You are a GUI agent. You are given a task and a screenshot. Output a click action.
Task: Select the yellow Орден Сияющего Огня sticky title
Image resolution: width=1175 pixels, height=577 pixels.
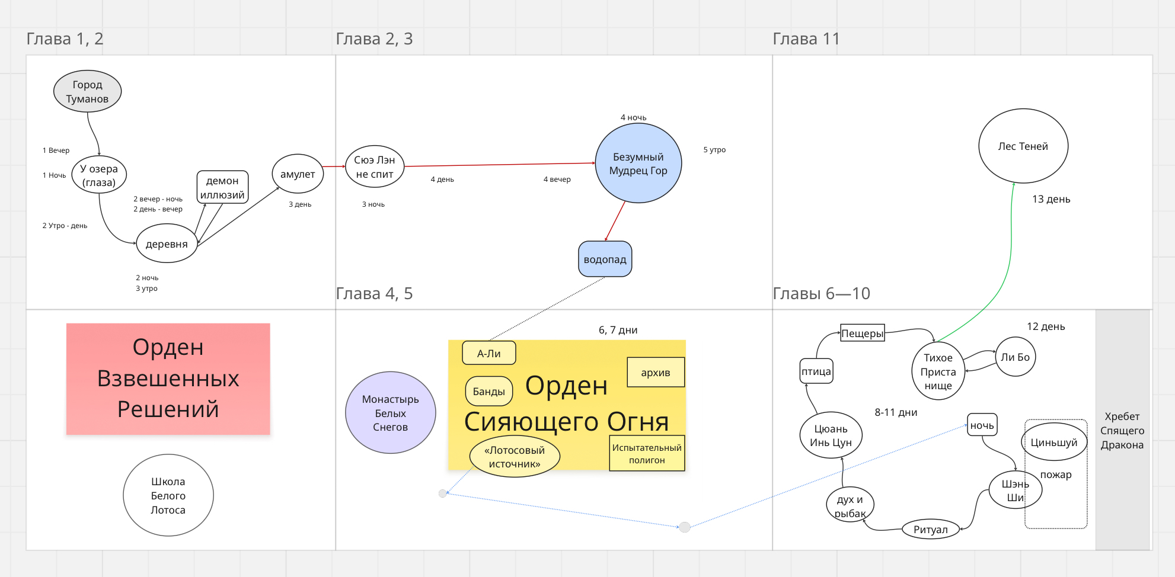pyautogui.click(x=567, y=404)
